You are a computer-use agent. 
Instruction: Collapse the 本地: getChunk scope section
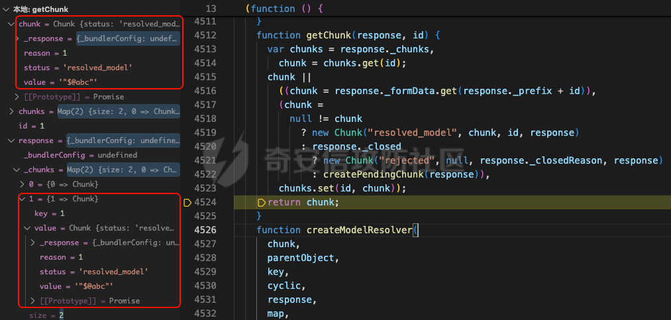tap(6, 10)
